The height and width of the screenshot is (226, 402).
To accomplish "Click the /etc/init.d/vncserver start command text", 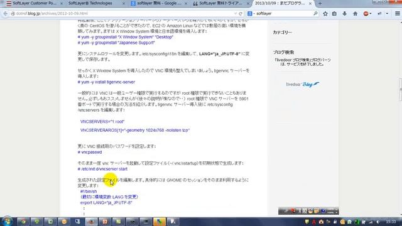I will click(102, 169).
